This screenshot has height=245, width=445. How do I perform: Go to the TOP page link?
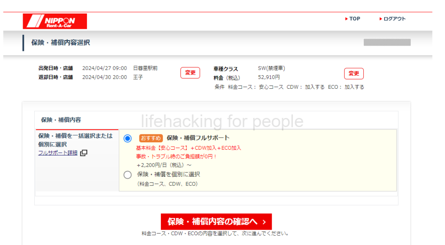[x=355, y=19]
